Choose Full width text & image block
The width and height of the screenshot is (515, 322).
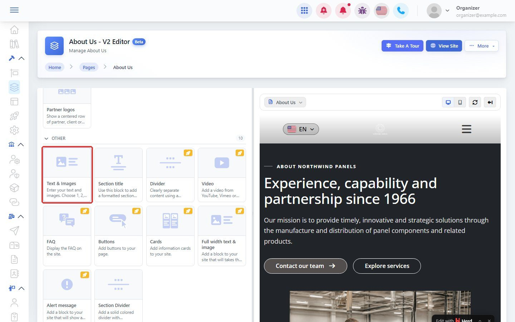(x=222, y=236)
